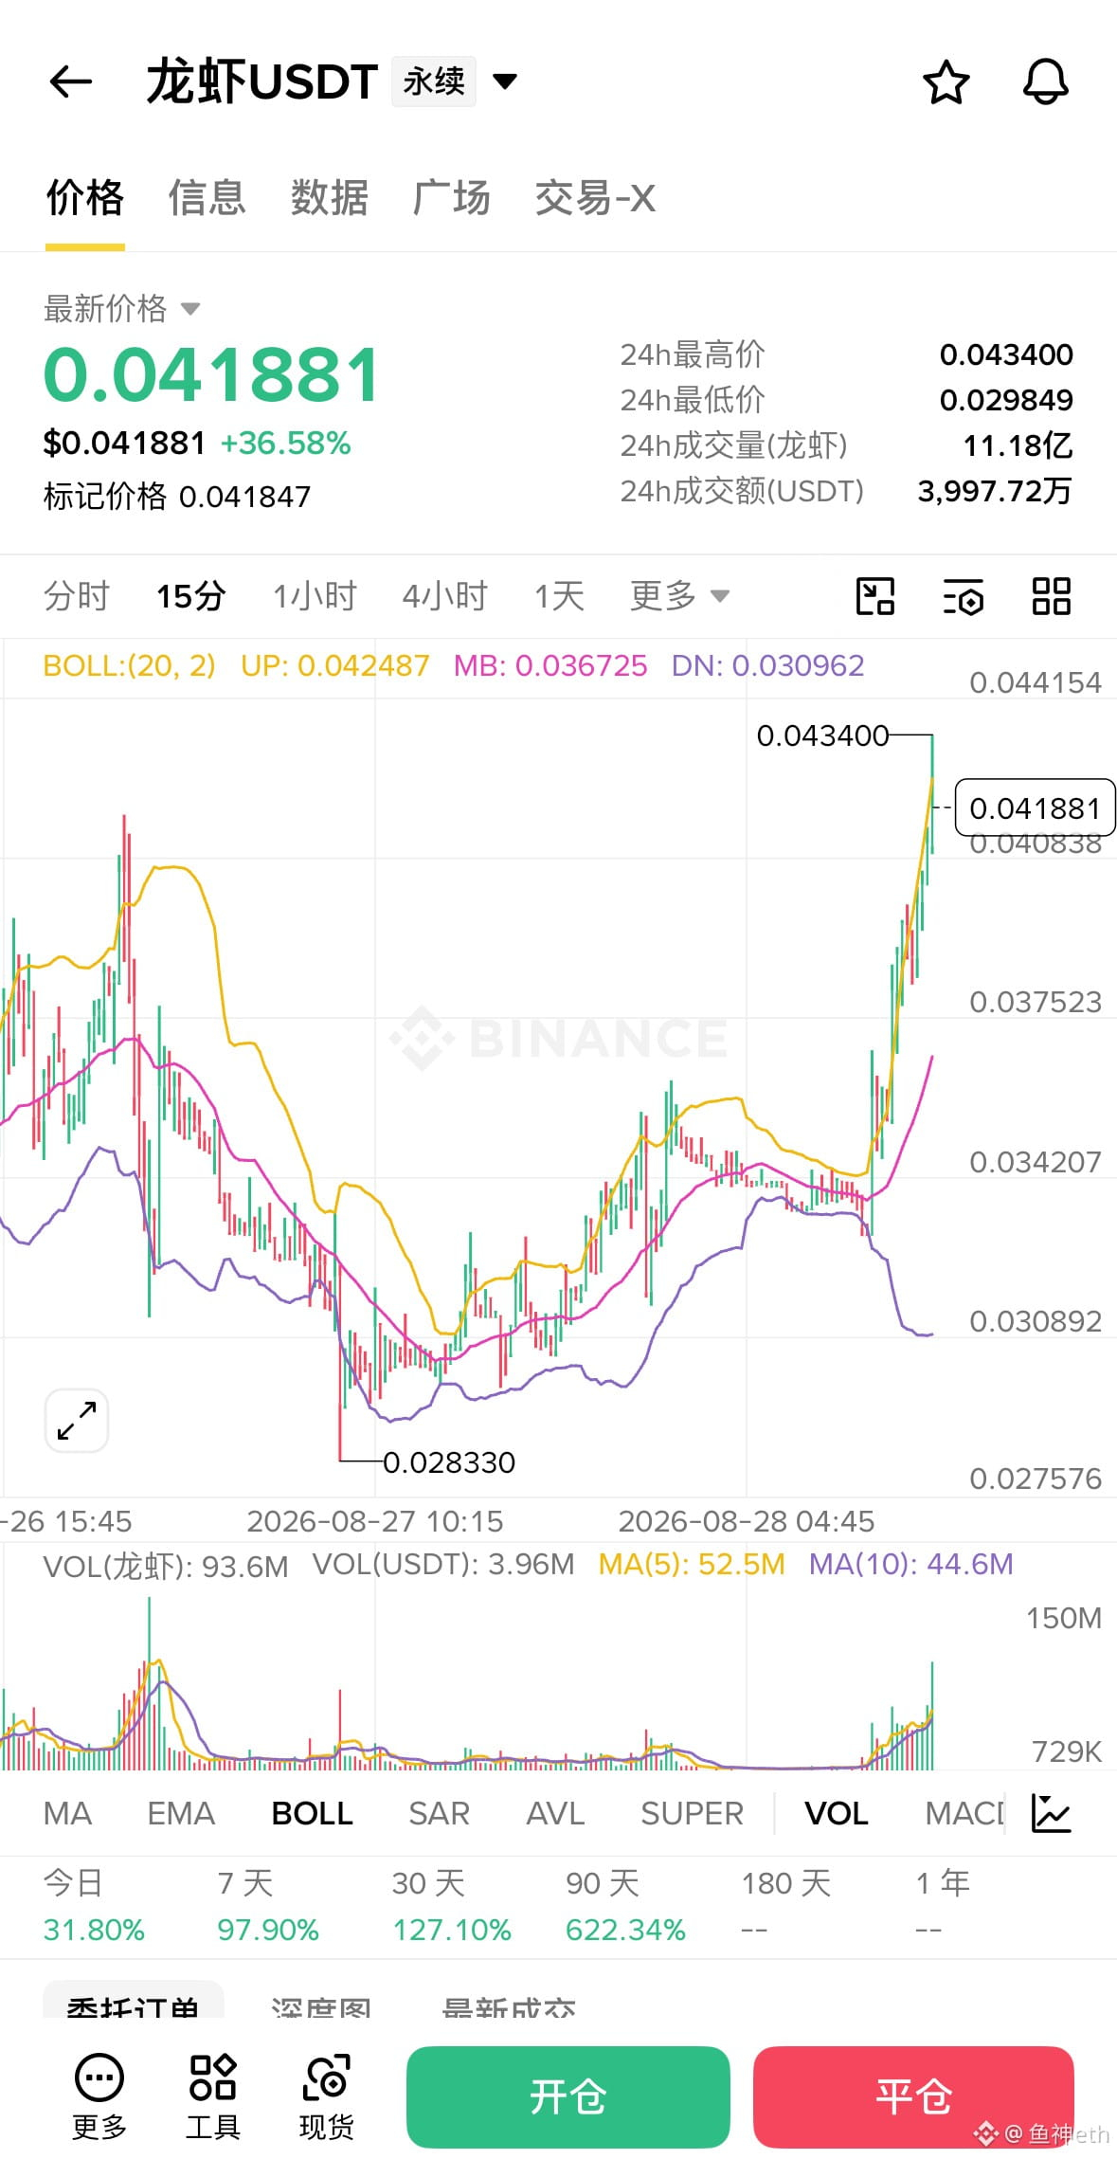This screenshot has height=2159, width=1117.
Task: Select 分时 chart interval
Action: click(77, 596)
